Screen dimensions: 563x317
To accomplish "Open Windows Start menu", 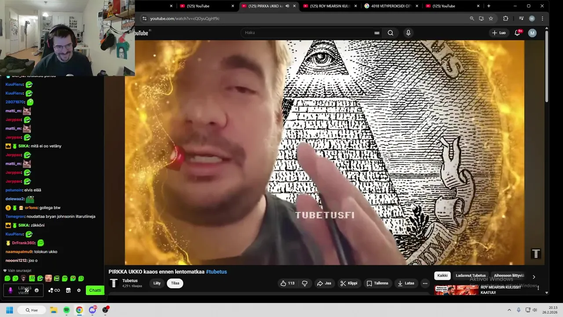I will click(x=9, y=310).
